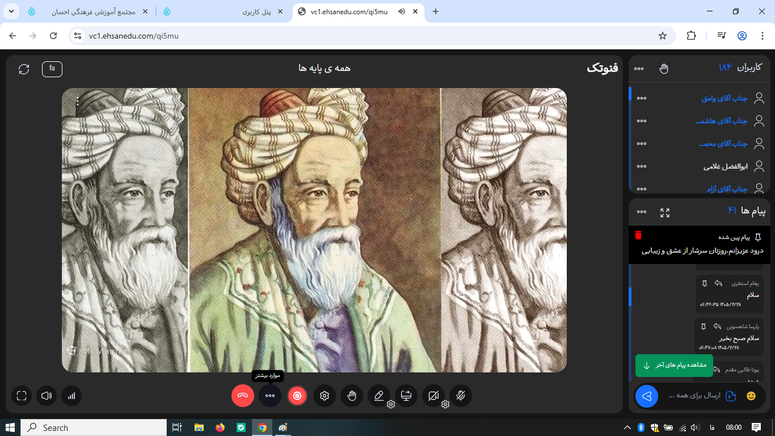The image size is (775, 436).
Task: Mute the vc1.ehsanedu.com tab audio icon
Action: 402,11
